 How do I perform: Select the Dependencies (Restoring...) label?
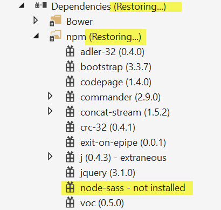coord(109,7)
